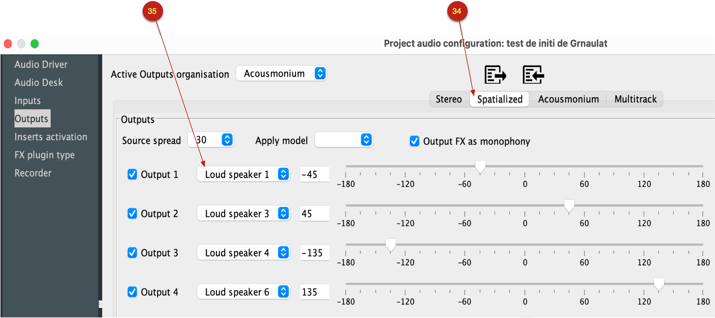Open Loud speaker 3 dropdown for Output 2
Viewport: 715px width, 318px height.
coord(243,214)
